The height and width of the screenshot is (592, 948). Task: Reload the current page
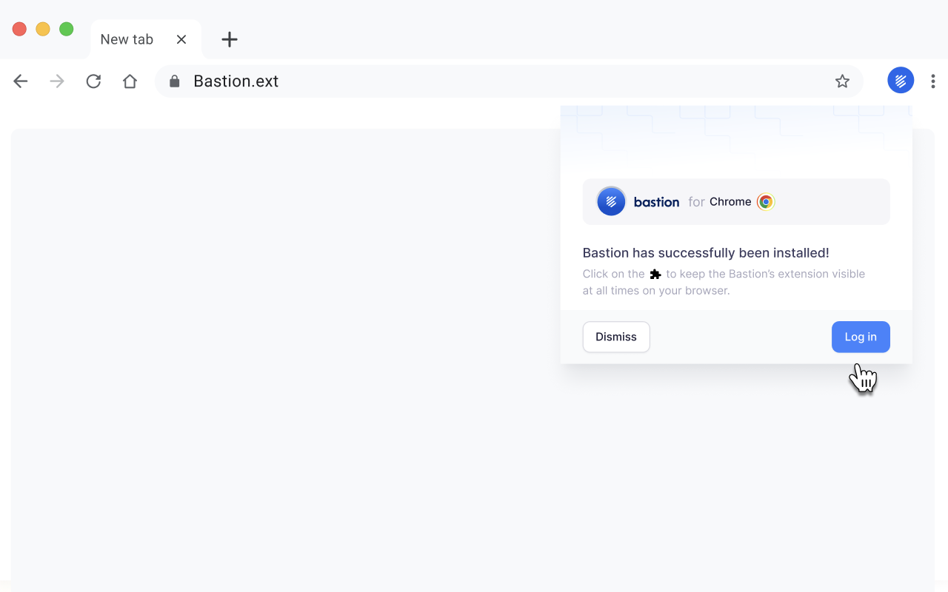click(93, 81)
